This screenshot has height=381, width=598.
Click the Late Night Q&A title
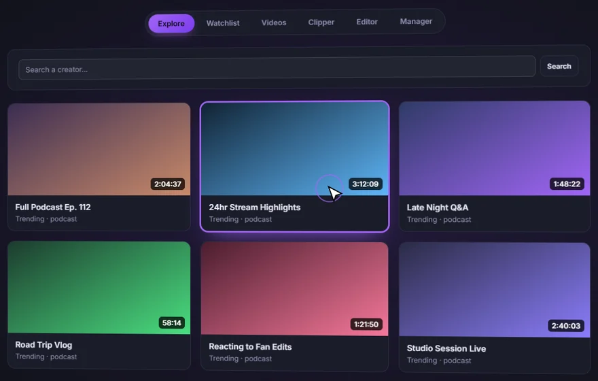tap(438, 208)
